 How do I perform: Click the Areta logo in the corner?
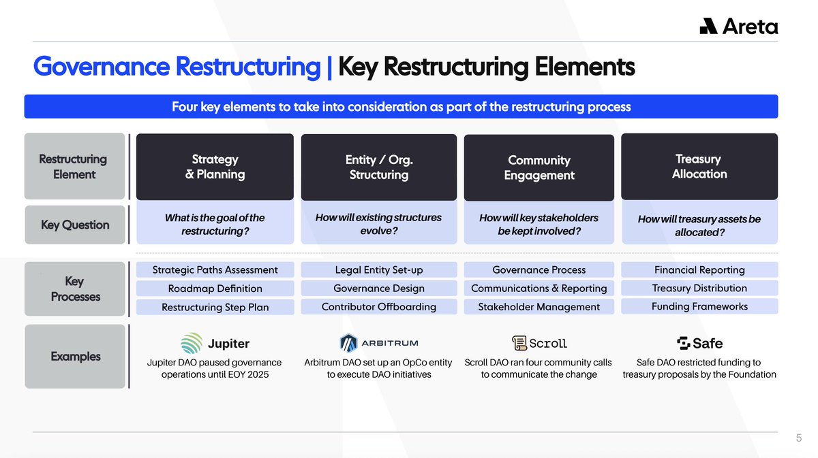(738, 26)
